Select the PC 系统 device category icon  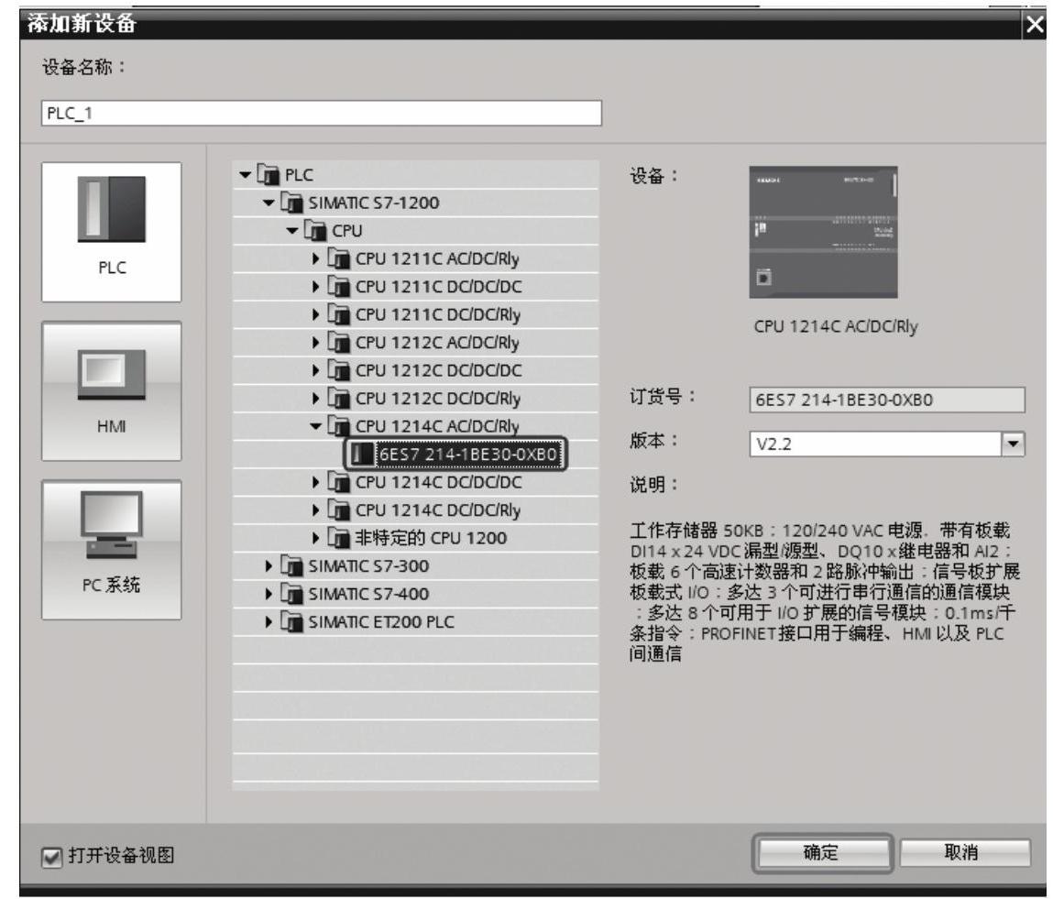[x=112, y=550]
